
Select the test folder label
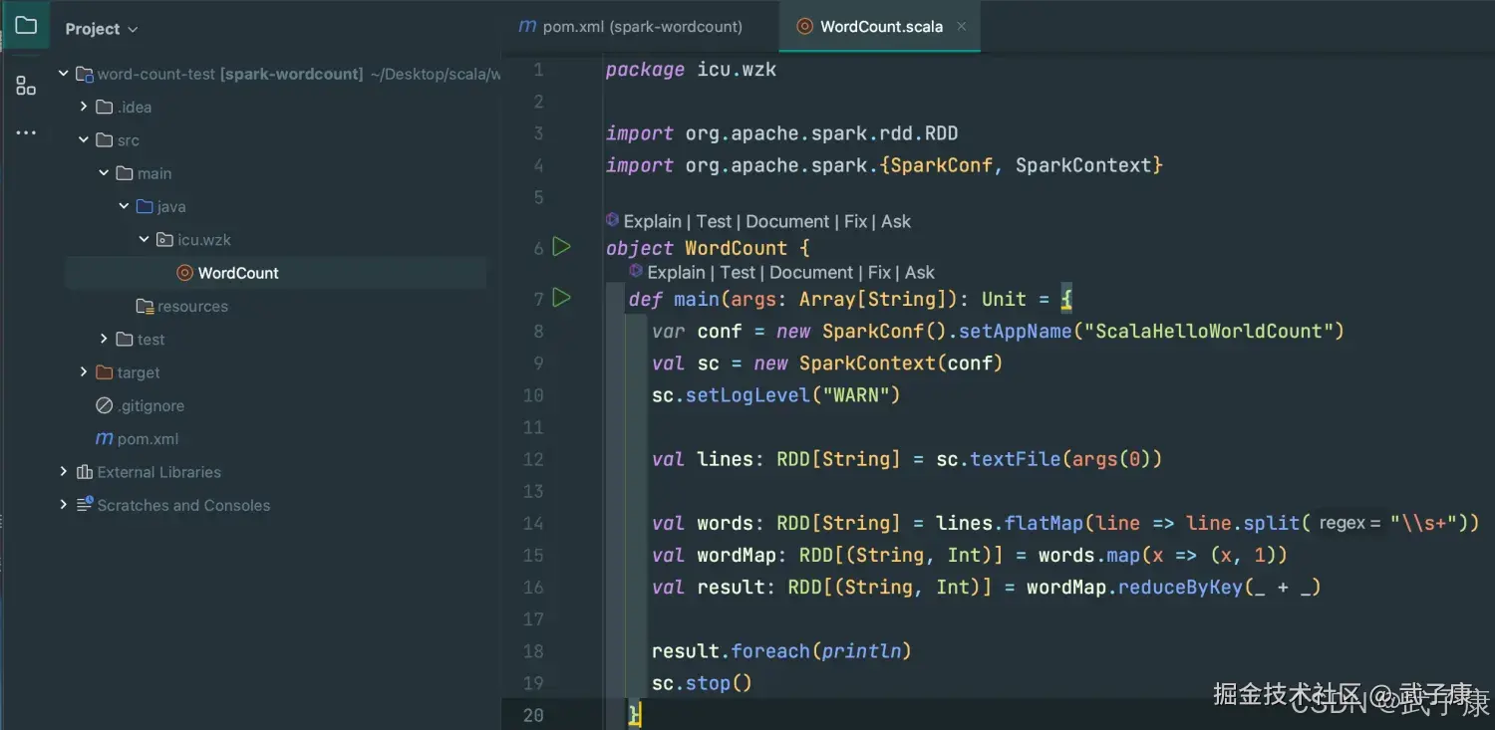pyautogui.click(x=151, y=340)
